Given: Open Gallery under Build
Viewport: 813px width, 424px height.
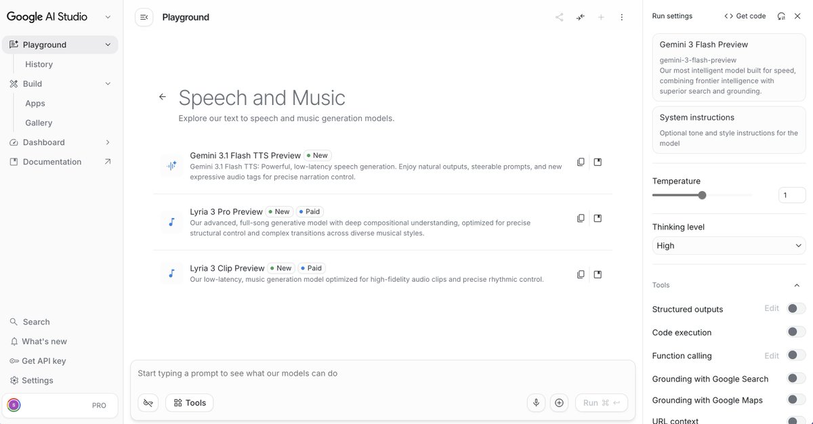Looking at the screenshot, I should coord(39,123).
